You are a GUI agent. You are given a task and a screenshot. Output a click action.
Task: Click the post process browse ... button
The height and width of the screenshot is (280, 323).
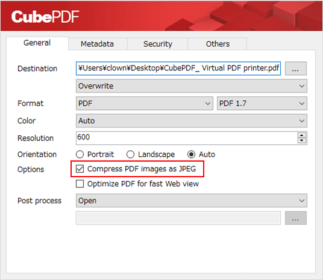coord(296,218)
